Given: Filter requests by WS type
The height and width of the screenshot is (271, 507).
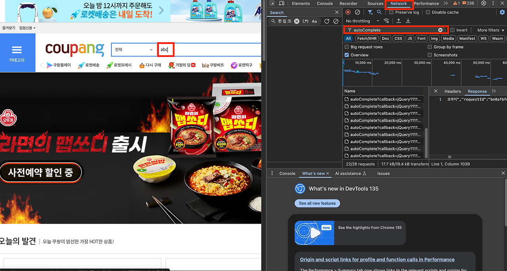Looking at the screenshot, I should 483,39.
